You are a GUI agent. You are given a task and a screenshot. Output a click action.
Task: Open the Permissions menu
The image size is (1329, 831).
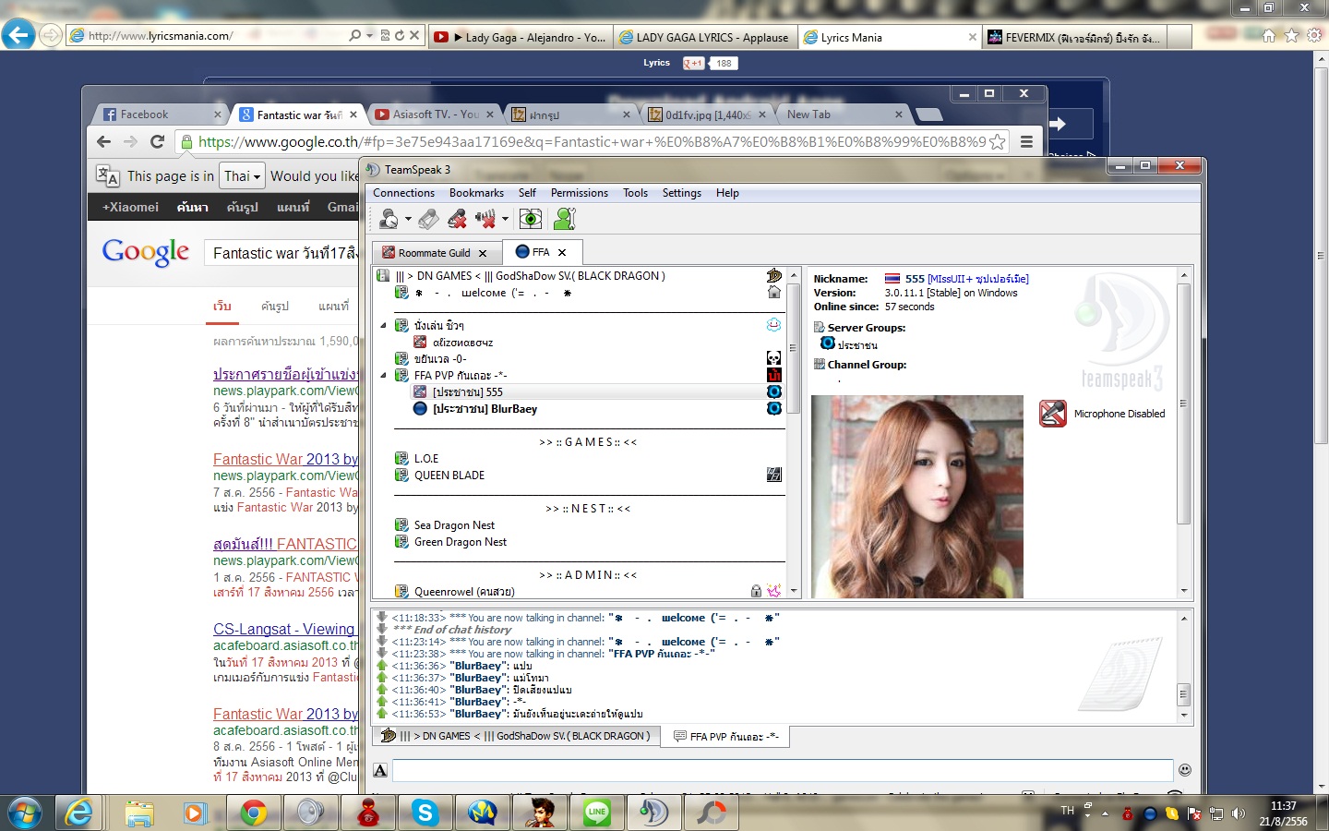(580, 193)
